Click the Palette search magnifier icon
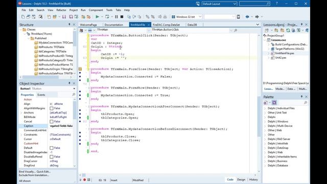The image size is (327, 184). pos(306,103)
